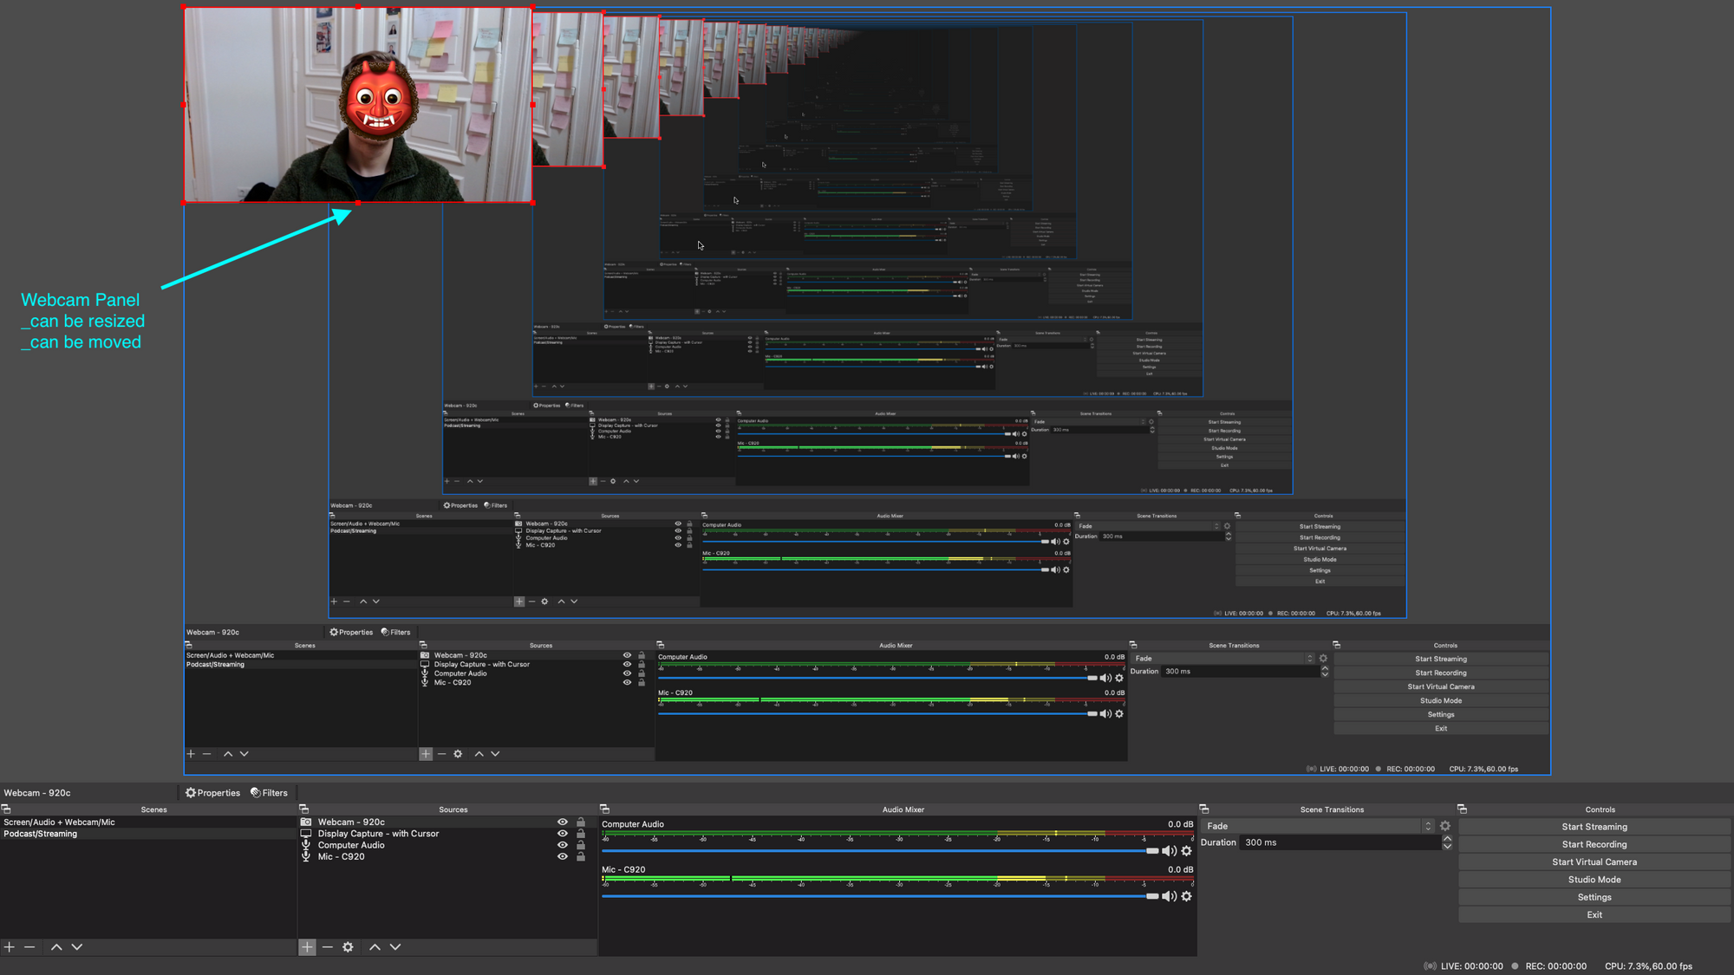Hide the Webcam - 920c source
Image resolution: width=1734 pixels, height=975 pixels.
pos(562,822)
